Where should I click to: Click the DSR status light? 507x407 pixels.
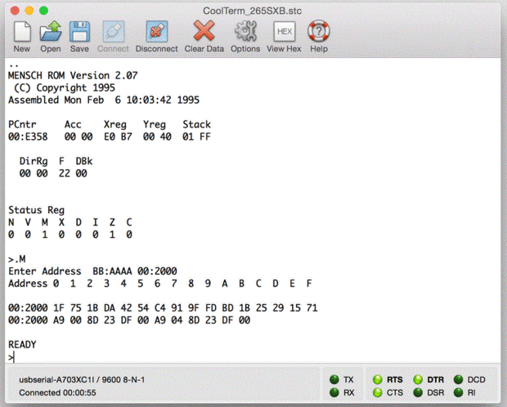418,392
